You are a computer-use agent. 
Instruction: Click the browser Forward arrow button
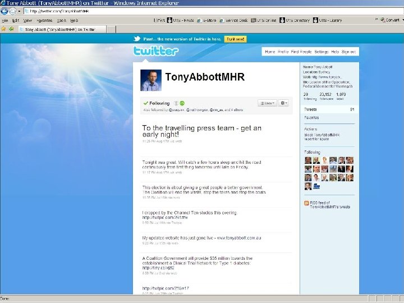[x=12, y=11]
